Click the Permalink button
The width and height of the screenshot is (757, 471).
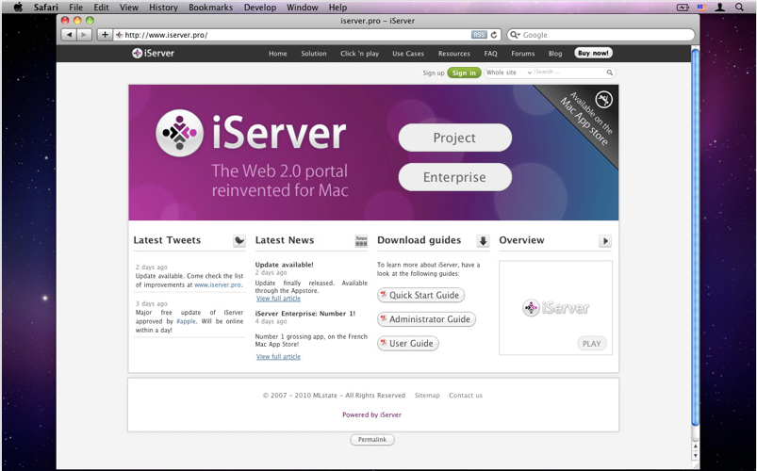(x=372, y=440)
